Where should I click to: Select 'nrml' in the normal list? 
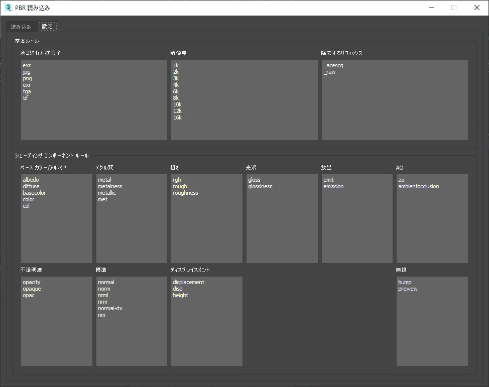103,295
